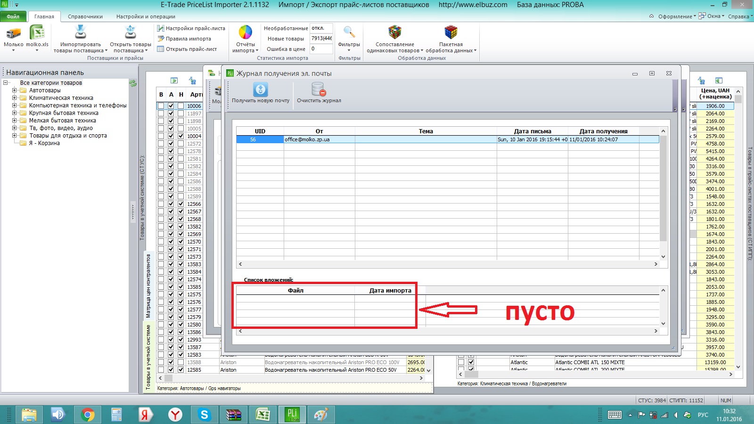Click the right price table vertical scrollbar

(x=738, y=229)
